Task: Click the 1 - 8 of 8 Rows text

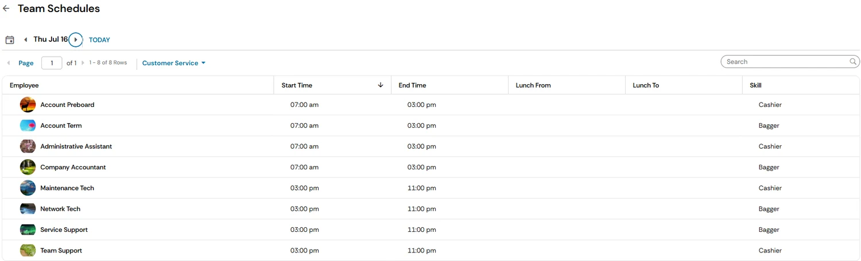Action: (x=108, y=63)
